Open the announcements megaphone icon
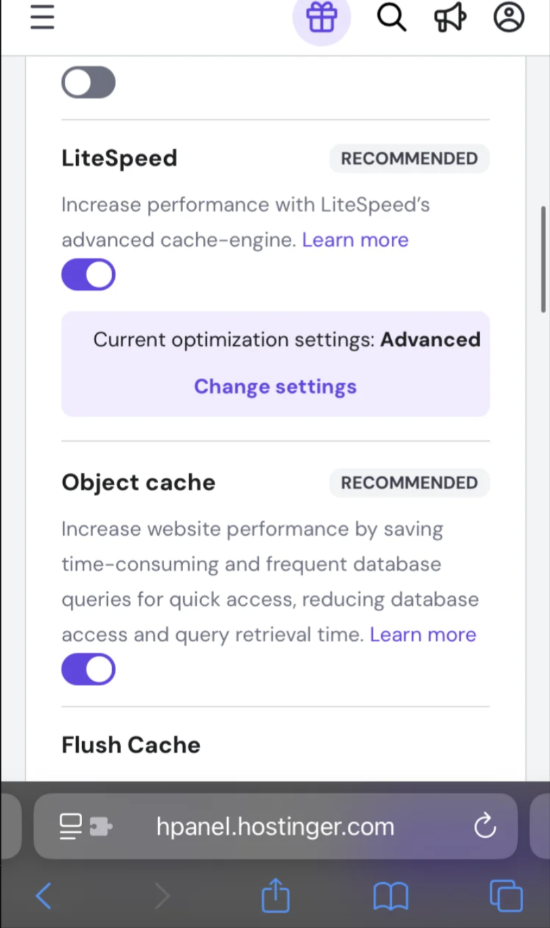The height and width of the screenshot is (928, 550). tap(450, 18)
